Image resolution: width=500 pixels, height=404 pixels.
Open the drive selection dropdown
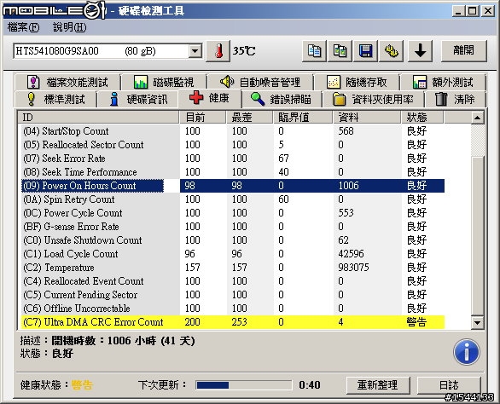point(195,51)
